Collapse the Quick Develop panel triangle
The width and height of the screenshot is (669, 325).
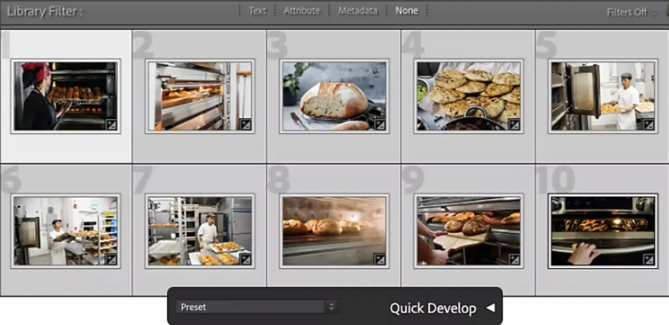(x=490, y=307)
